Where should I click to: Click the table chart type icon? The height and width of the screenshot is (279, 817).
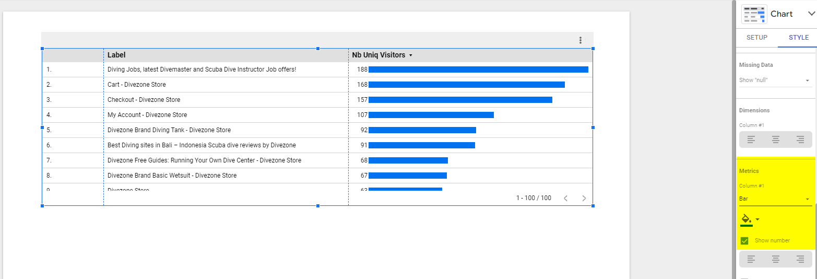click(754, 14)
